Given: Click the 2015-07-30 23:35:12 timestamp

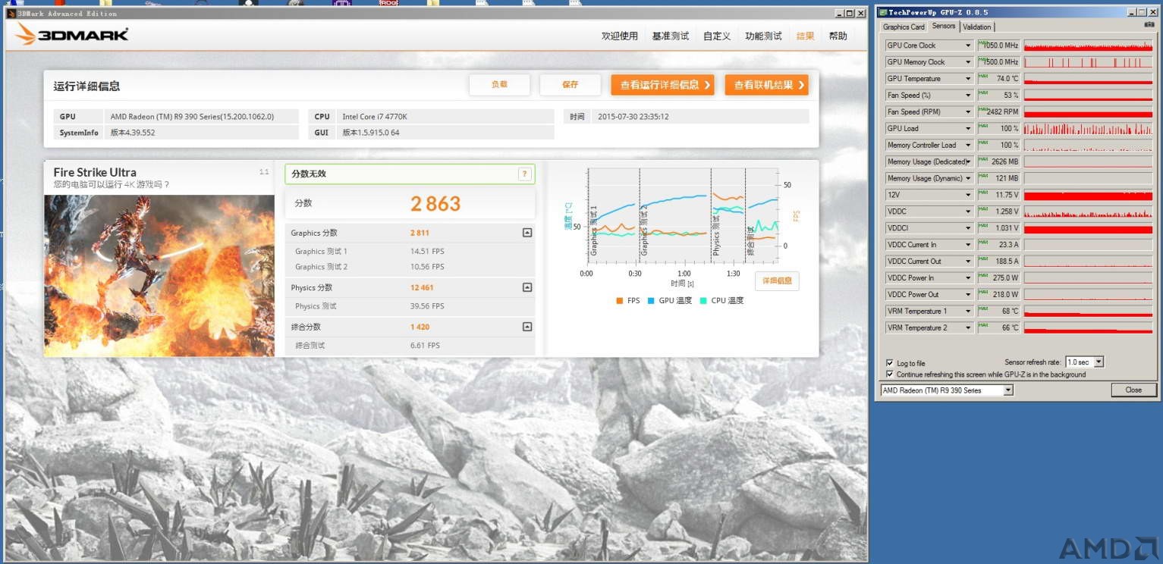Looking at the screenshot, I should click(633, 117).
